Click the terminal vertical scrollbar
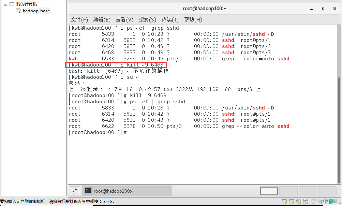The height and width of the screenshot is (206, 342). click(x=339, y=130)
